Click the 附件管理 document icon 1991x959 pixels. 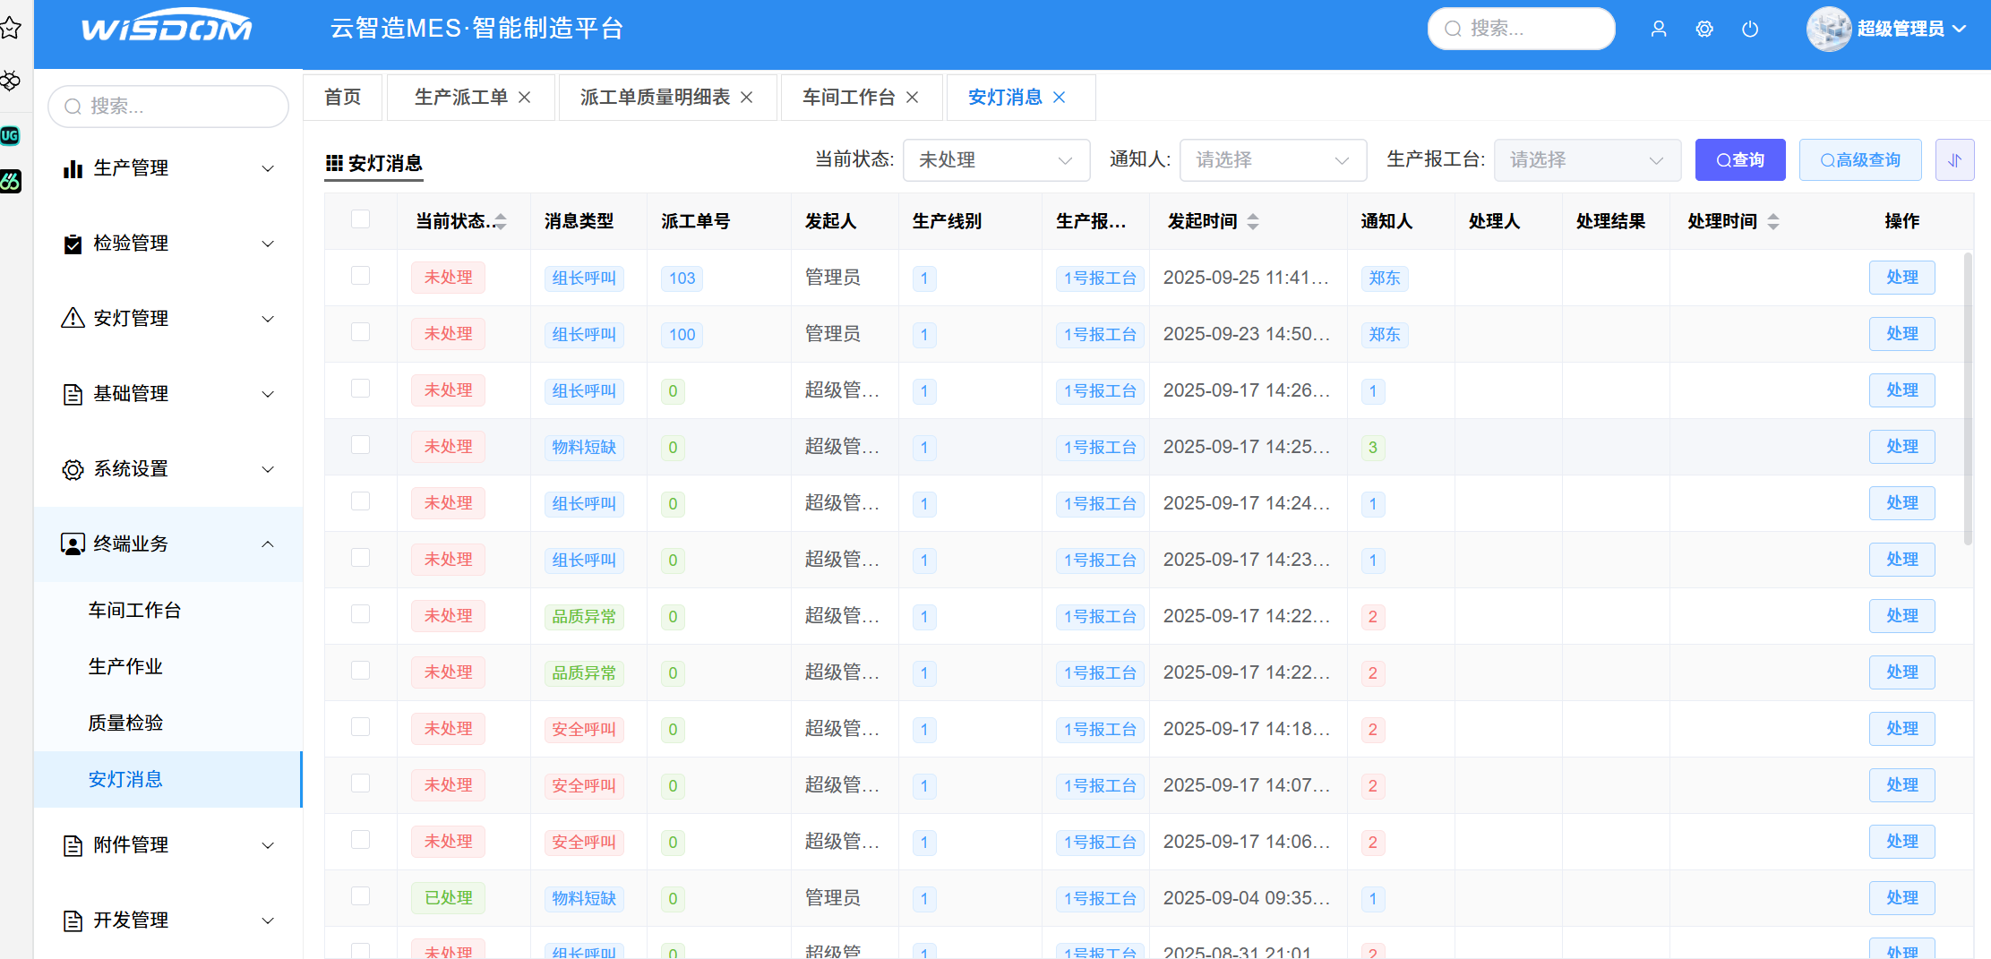(73, 845)
